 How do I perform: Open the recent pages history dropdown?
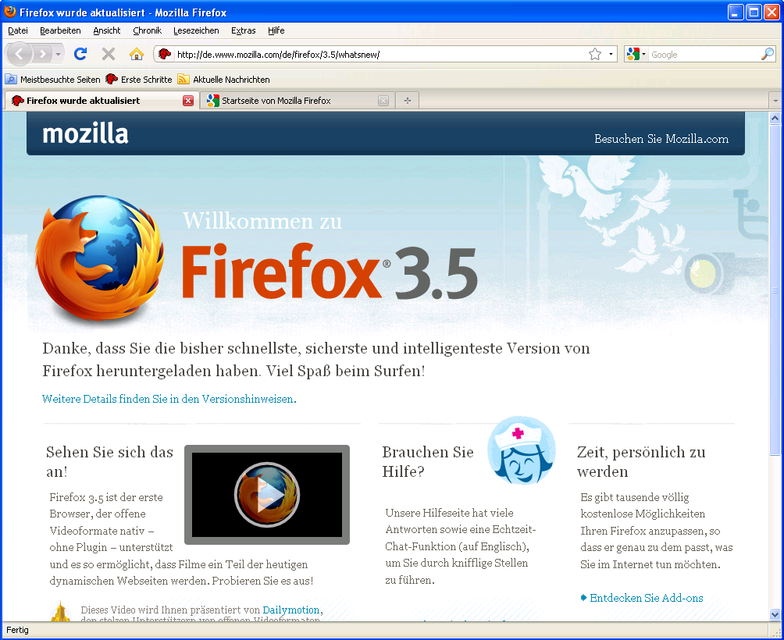pos(58,54)
